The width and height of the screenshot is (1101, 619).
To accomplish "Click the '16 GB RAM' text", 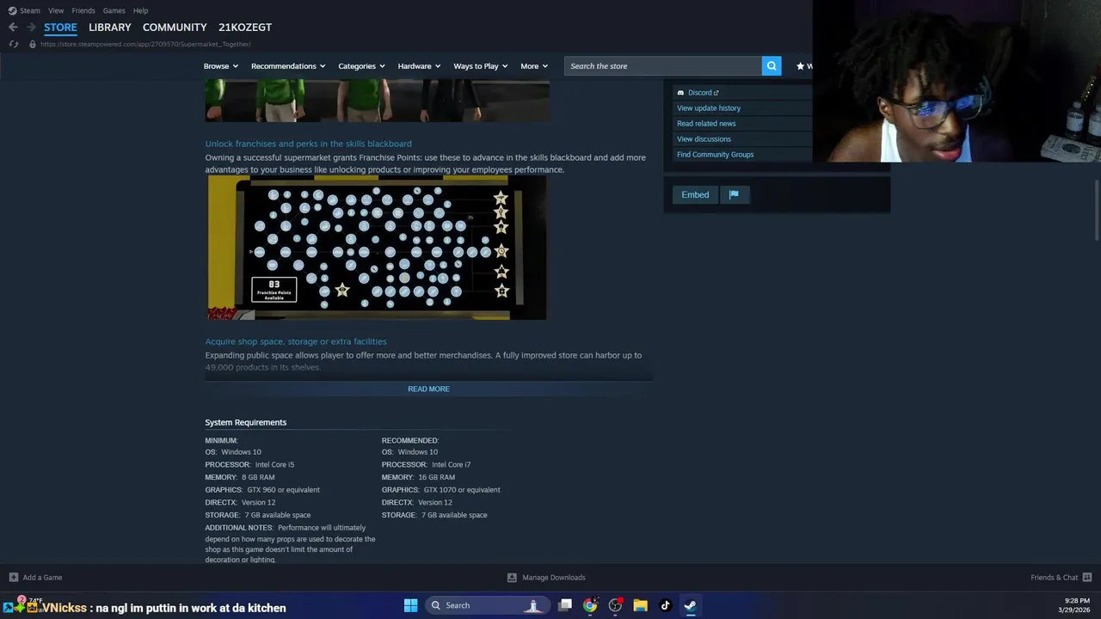I will 436,477.
